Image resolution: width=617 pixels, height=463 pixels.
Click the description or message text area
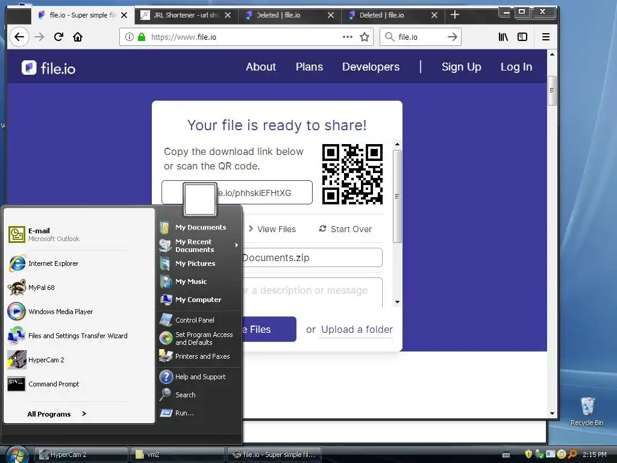click(312, 292)
